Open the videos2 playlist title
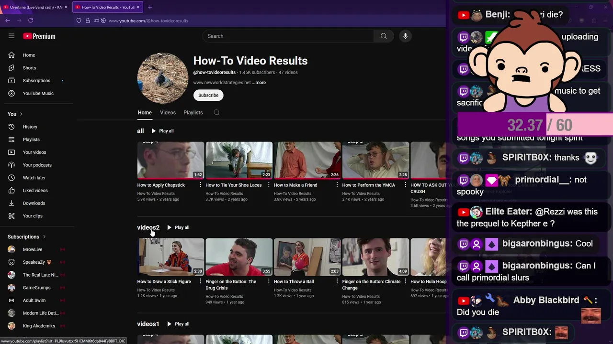The image size is (613, 344). point(148,227)
